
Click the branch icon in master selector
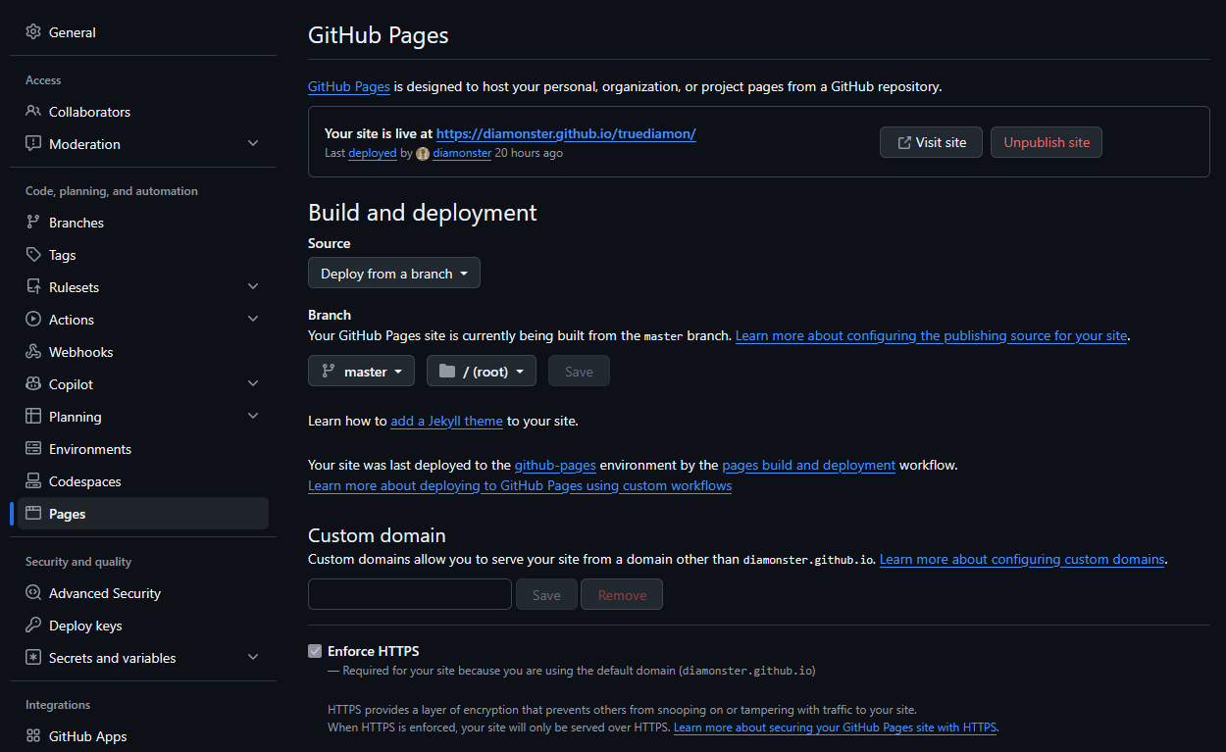329,372
